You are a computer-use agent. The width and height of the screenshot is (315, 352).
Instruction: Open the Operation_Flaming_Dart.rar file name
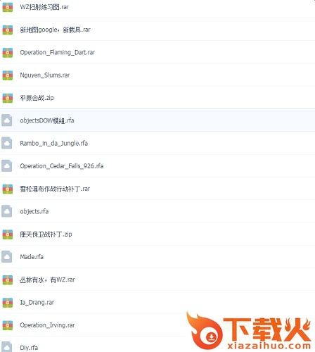pos(58,52)
